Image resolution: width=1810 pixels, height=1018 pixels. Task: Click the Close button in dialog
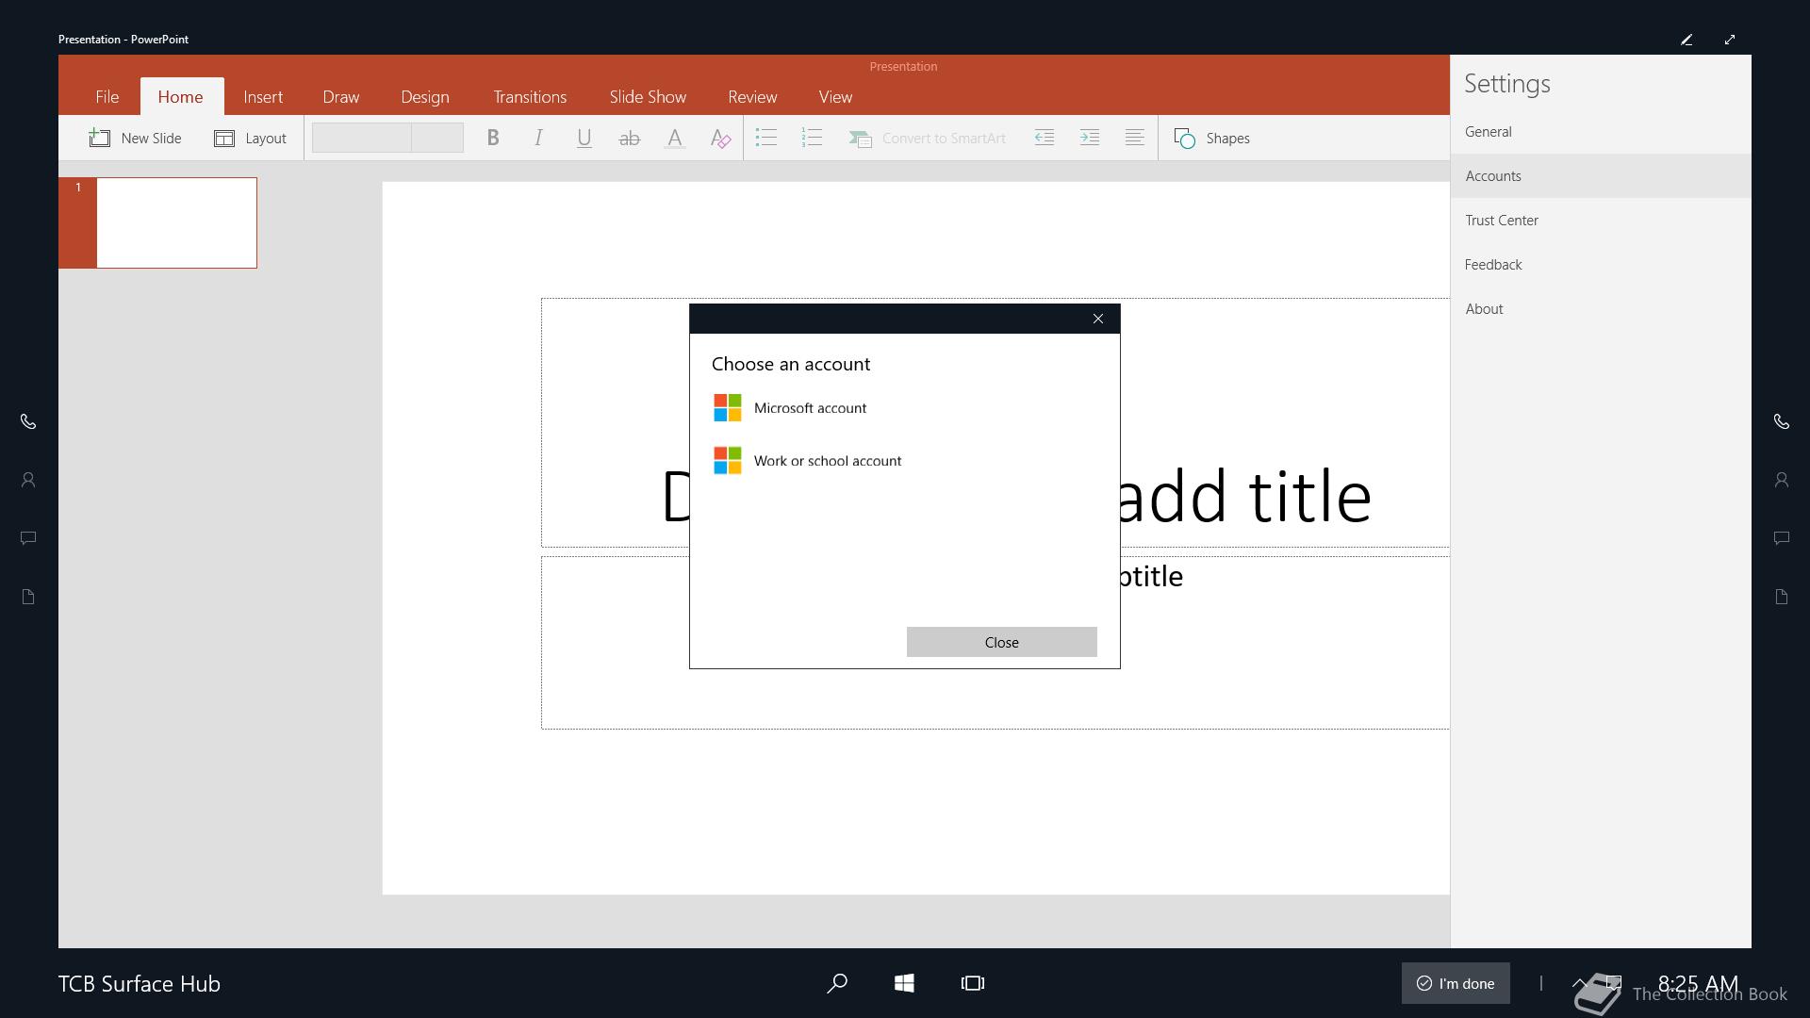coord(1001,642)
